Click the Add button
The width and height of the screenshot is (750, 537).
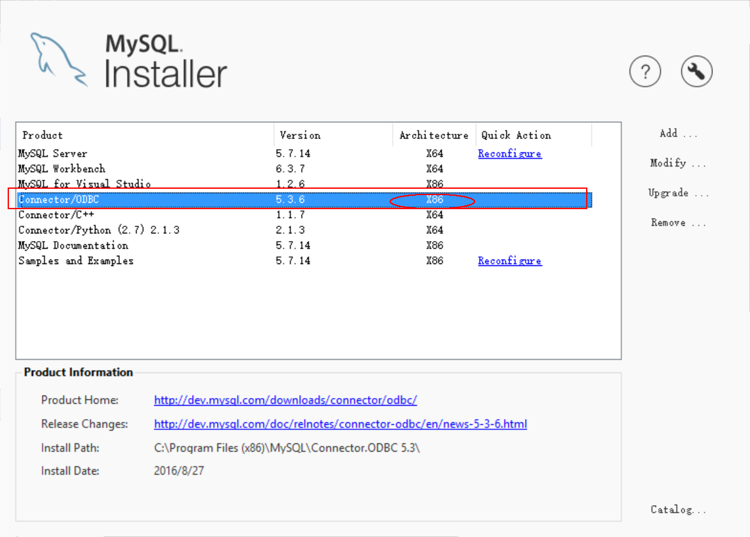tap(678, 133)
